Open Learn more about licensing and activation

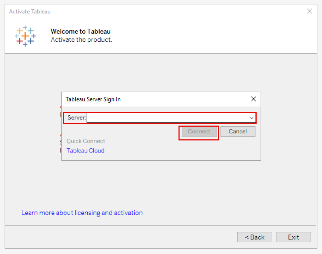point(82,213)
